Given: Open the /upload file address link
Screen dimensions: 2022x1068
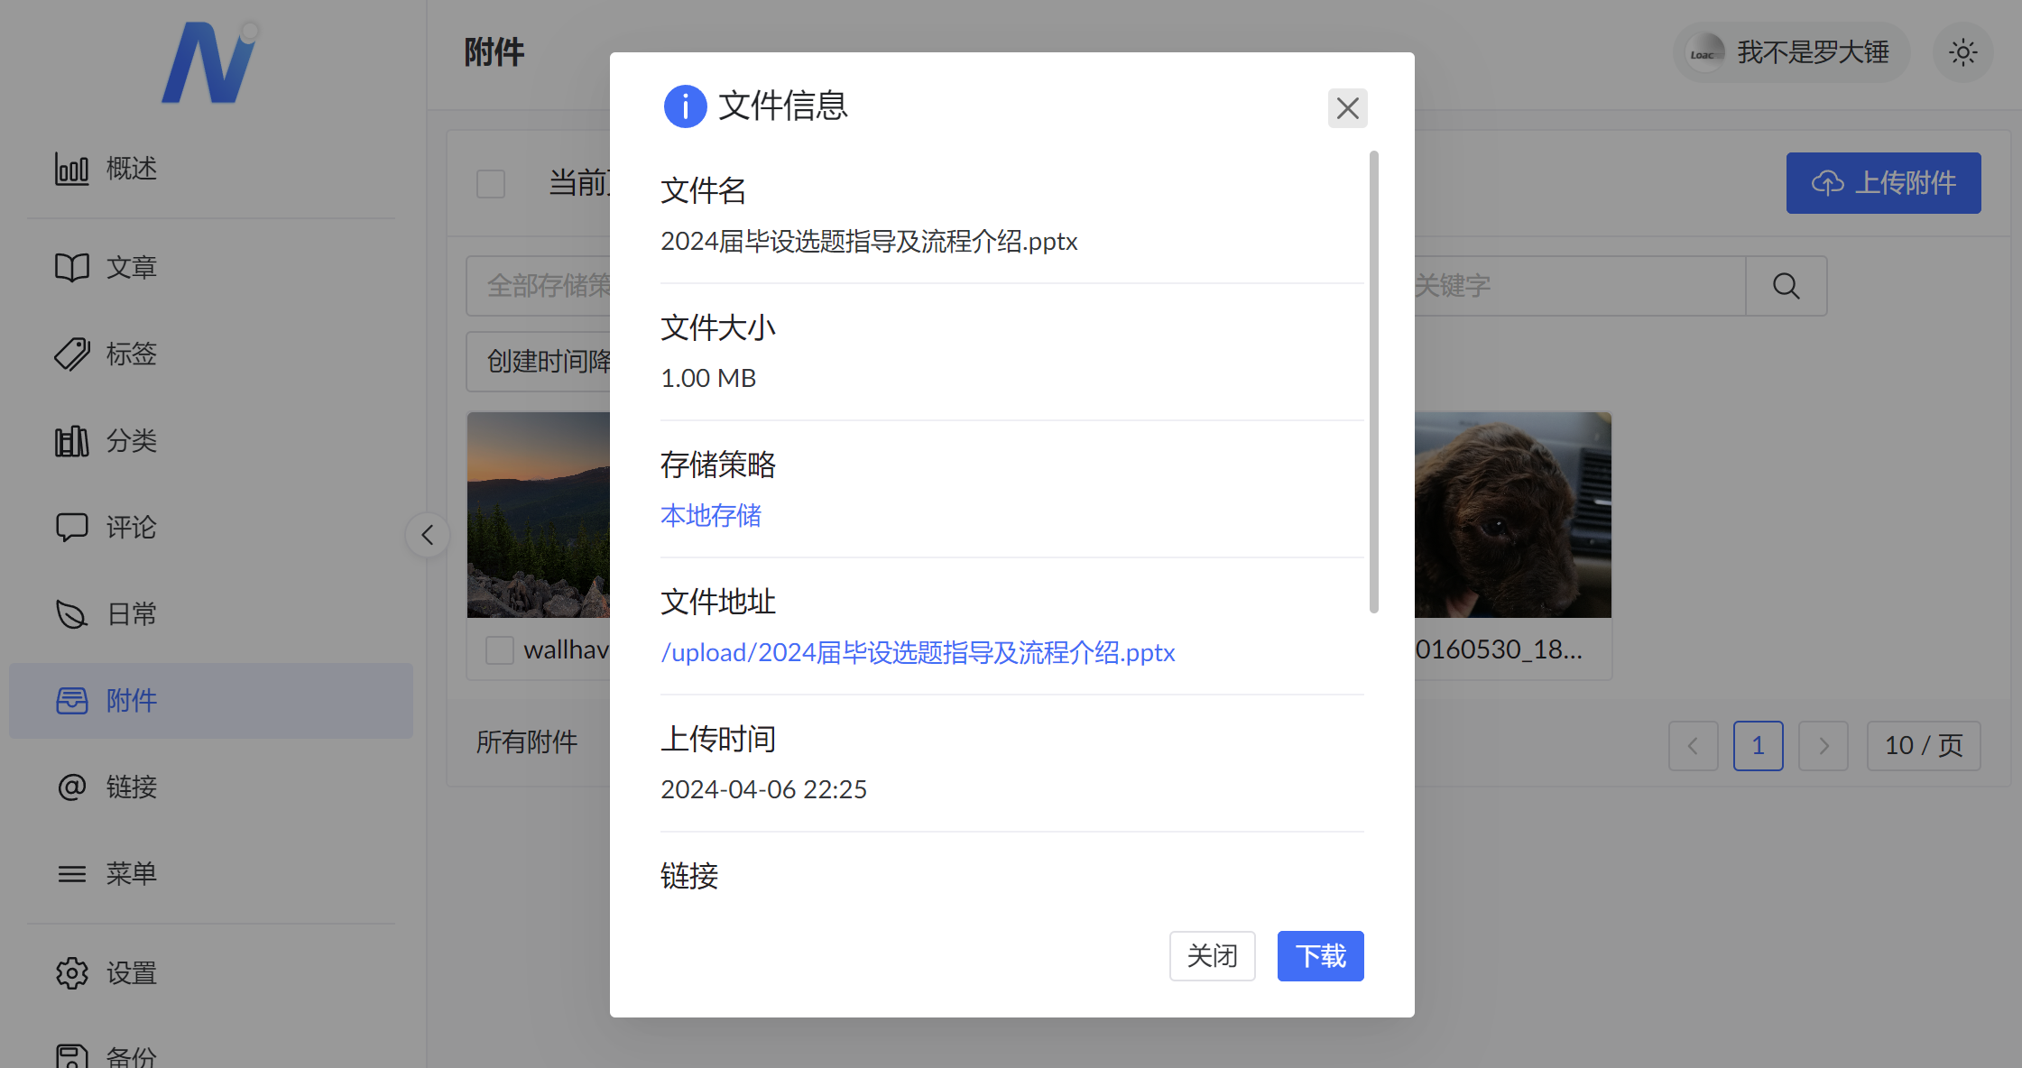Looking at the screenshot, I should (918, 652).
